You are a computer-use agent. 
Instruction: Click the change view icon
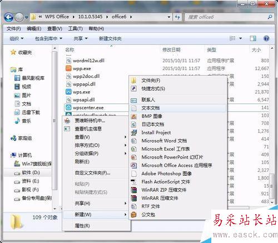pyautogui.click(x=232, y=38)
